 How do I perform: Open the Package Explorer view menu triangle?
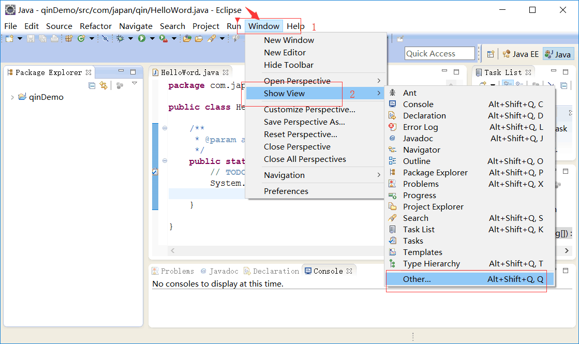(135, 83)
